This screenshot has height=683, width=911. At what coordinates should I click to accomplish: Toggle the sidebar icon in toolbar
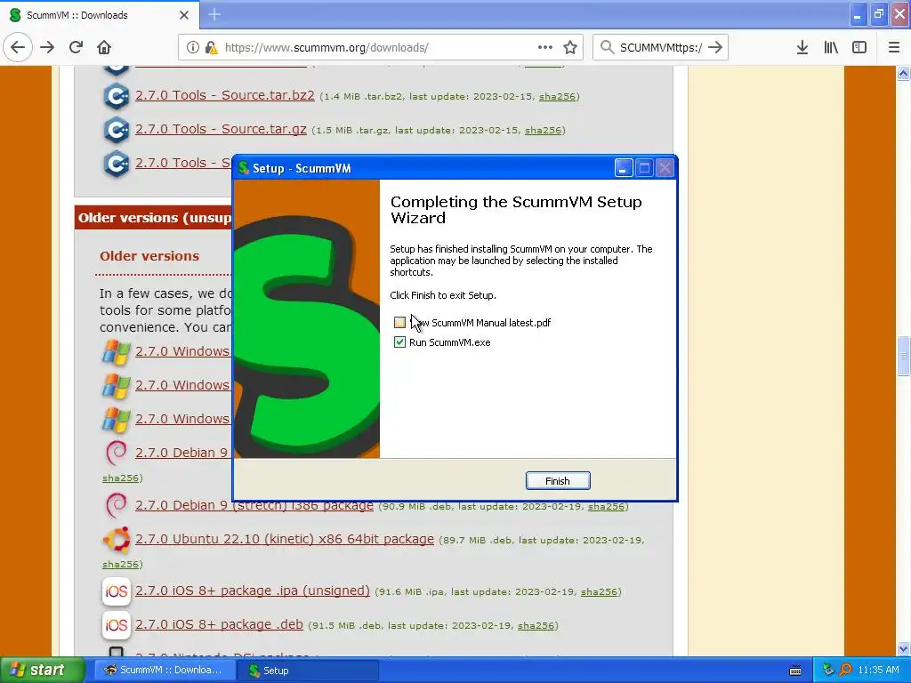coord(859,47)
